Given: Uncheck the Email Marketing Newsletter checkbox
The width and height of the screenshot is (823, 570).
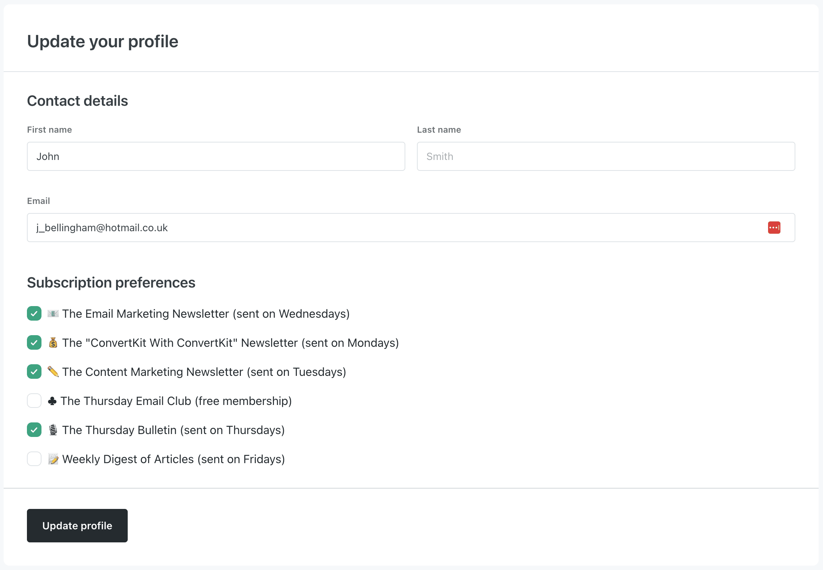Looking at the screenshot, I should (x=34, y=313).
